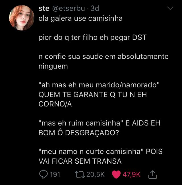Click the text "QUEM TE GARANTE Q TU N EH"
Screen dimensions: 182x185
coord(93,94)
